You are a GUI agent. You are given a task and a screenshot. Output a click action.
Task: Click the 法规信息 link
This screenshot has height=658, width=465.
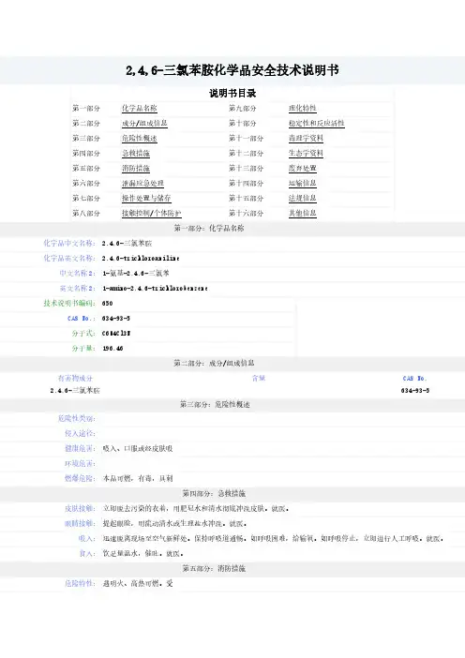click(x=303, y=198)
